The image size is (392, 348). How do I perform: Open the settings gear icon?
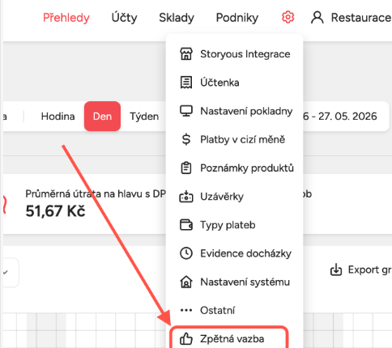(x=288, y=18)
